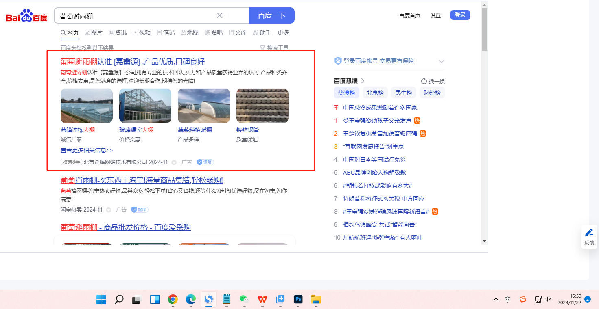Expand the 登录百度帐号 panel chevron

click(x=441, y=61)
